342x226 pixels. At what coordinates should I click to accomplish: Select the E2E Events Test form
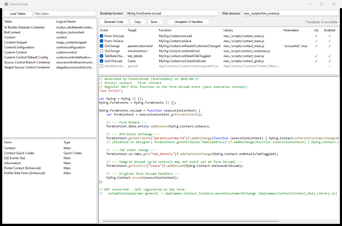pos(49,158)
